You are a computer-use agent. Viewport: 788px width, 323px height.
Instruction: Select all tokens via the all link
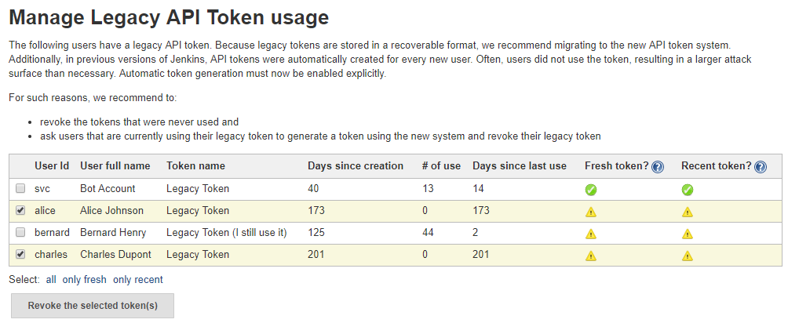pos(51,280)
